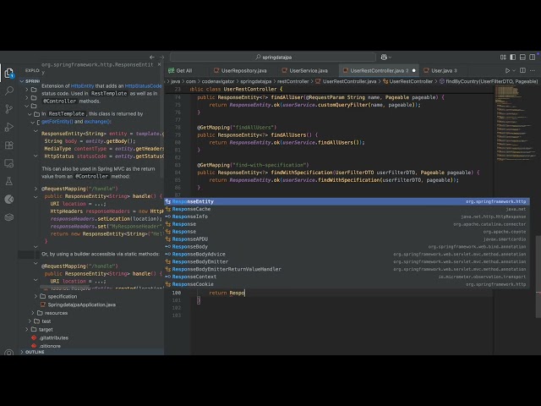Select ResponseBody suggestion
Viewport: 541px width, 406px height.
click(347, 247)
